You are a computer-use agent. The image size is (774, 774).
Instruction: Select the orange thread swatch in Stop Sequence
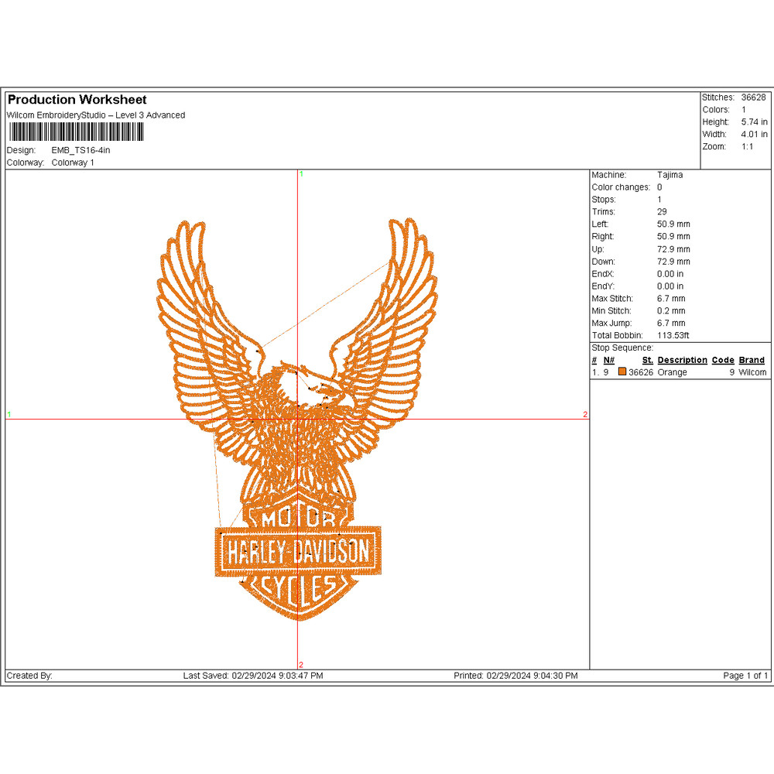coord(622,372)
